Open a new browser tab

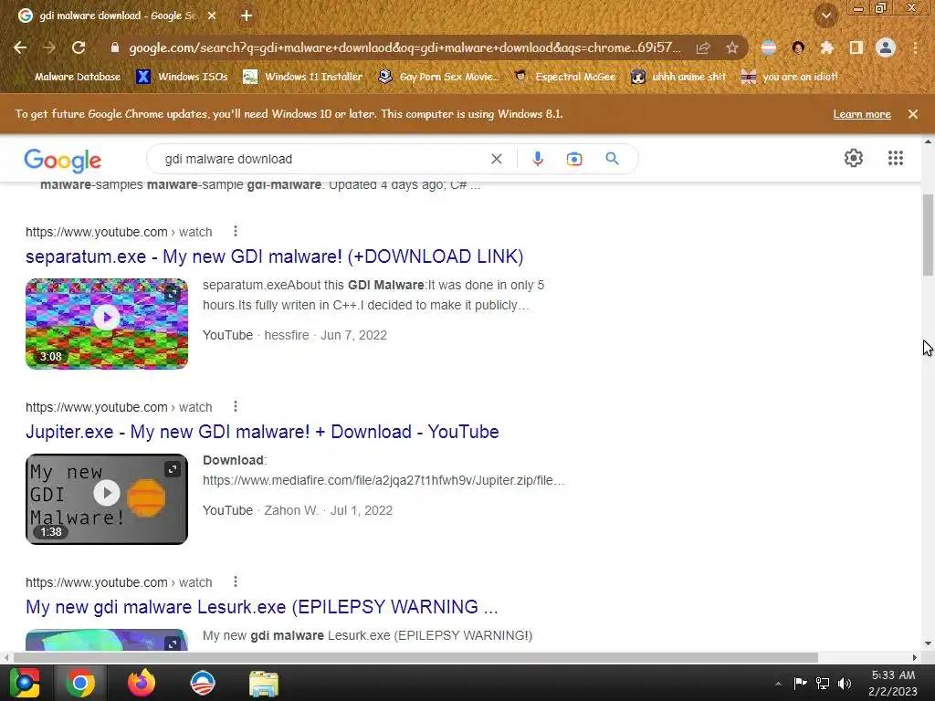click(247, 16)
